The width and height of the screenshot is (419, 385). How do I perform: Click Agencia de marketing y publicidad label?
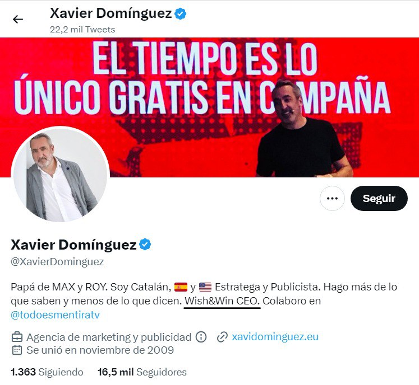pyautogui.click(x=109, y=337)
